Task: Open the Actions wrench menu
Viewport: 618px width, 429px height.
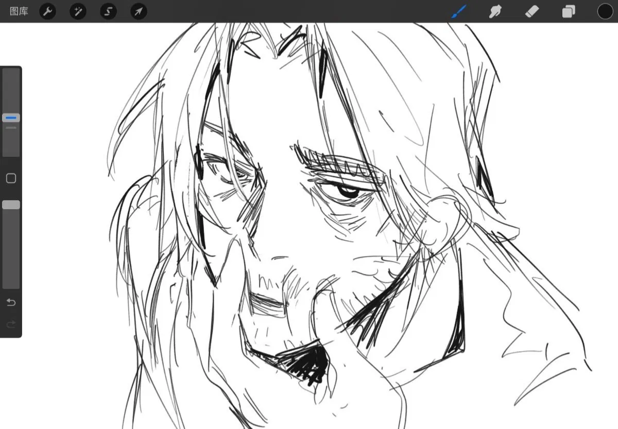Action: 47,11
